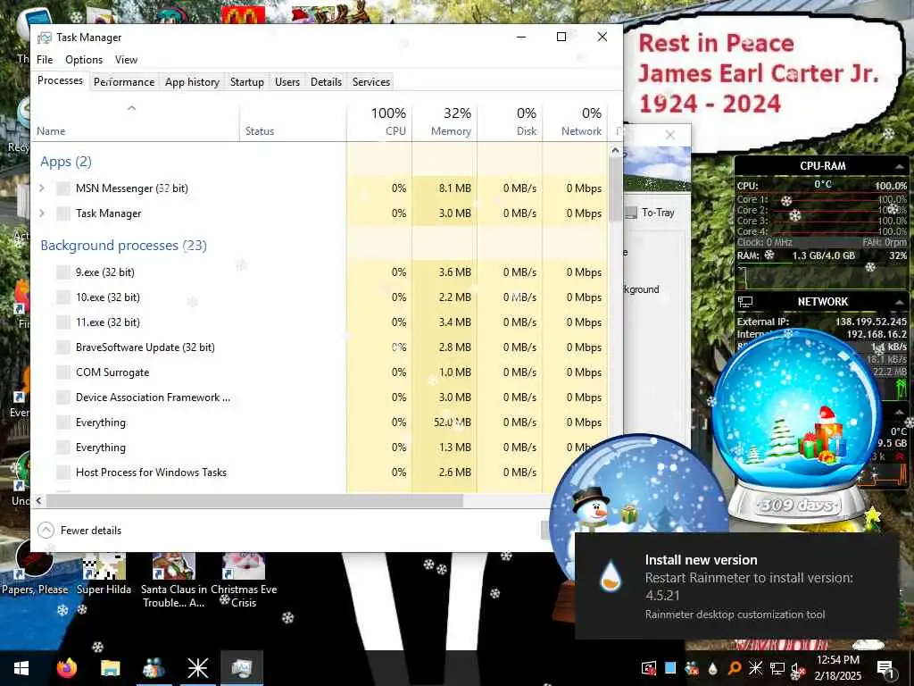Click the Install new version notification
The image size is (914, 686).
(x=735, y=586)
